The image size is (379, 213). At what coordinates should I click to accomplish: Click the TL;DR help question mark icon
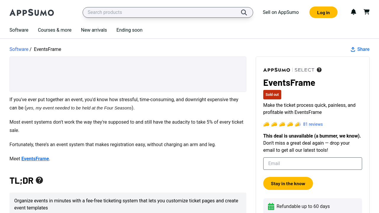[x=39, y=180]
